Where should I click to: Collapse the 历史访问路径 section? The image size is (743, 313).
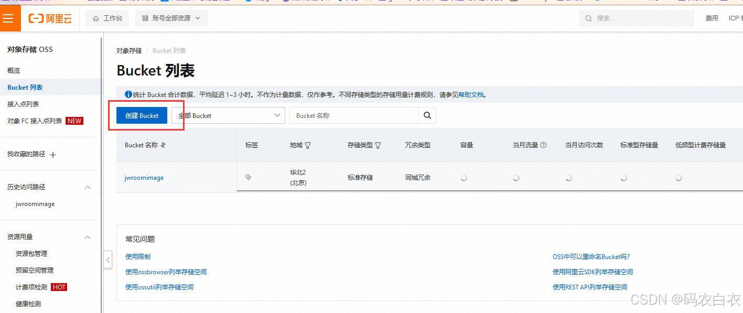pos(88,187)
